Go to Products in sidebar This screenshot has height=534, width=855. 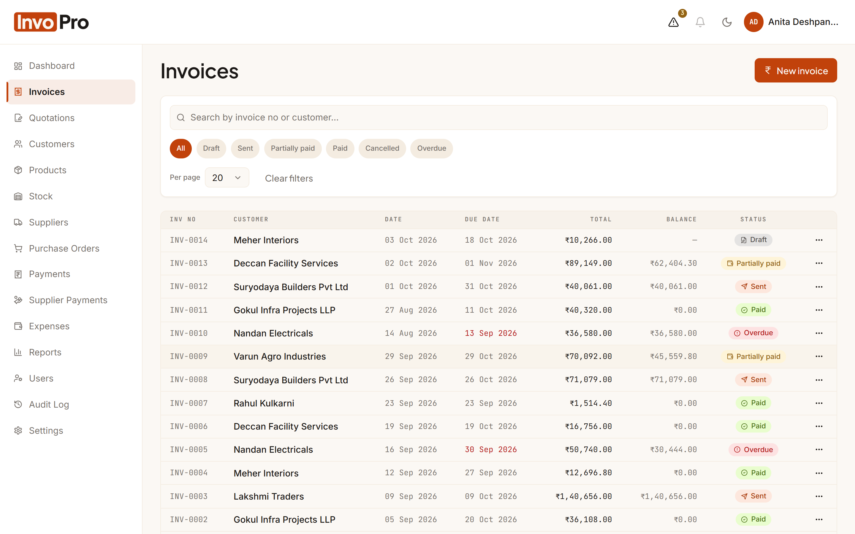tap(71, 170)
